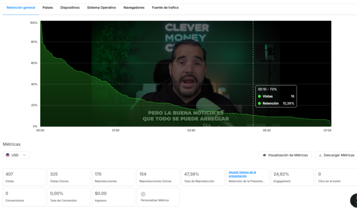Click the Retención de la Presenta... card label
The height and width of the screenshot is (210, 357).
coord(247,181)
